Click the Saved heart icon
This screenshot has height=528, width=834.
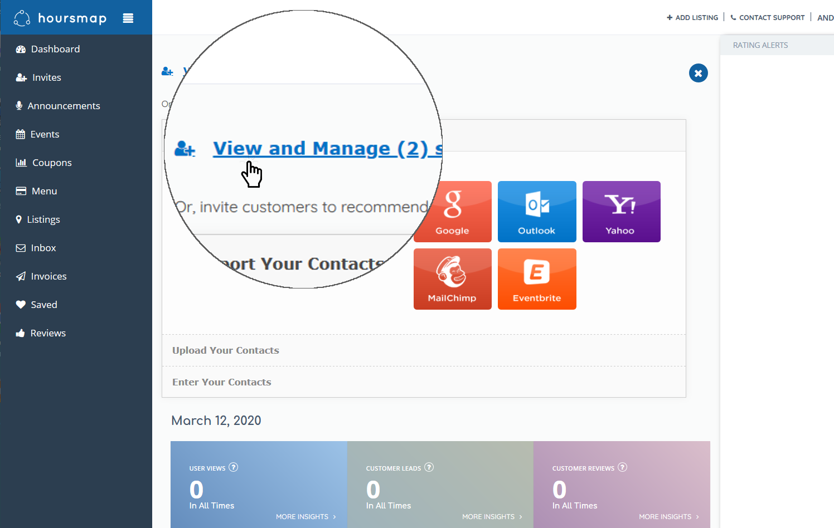point(21,305)
